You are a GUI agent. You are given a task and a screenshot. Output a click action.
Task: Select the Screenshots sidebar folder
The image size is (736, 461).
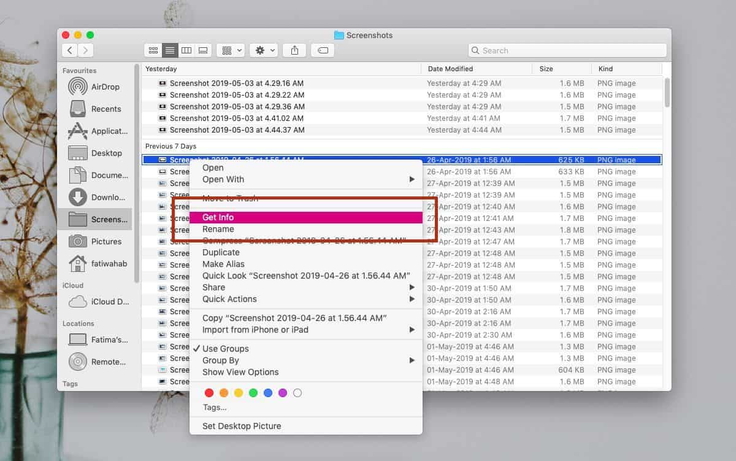(95, 219)
